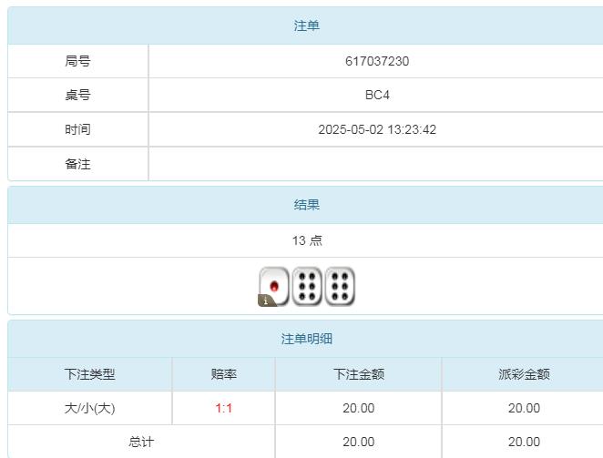The height and width of the screenshot is (458, 603).
Task: Click the red 1:1 odds value
Action: click(x=223, y=408)
